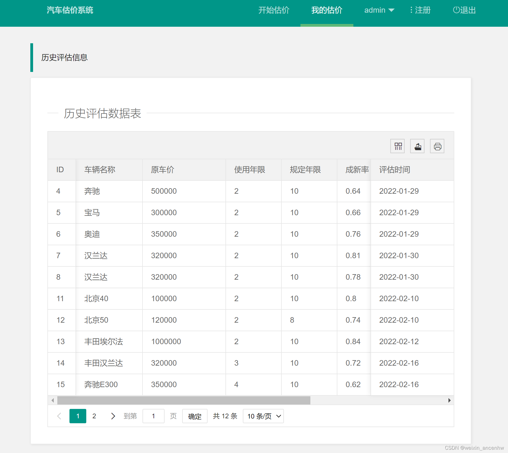Click the 0.64 newness rate cell
Viewport: 508px width, 453px height.
(354, 191)
